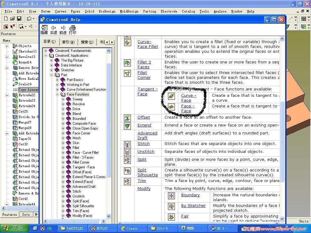Click the Split function icon
This screenshot has width=311, height=233.
[x=127, y=160]
